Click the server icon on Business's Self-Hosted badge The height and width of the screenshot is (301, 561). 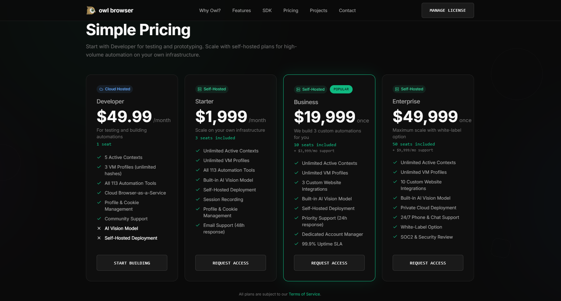[x=298, y=89]
